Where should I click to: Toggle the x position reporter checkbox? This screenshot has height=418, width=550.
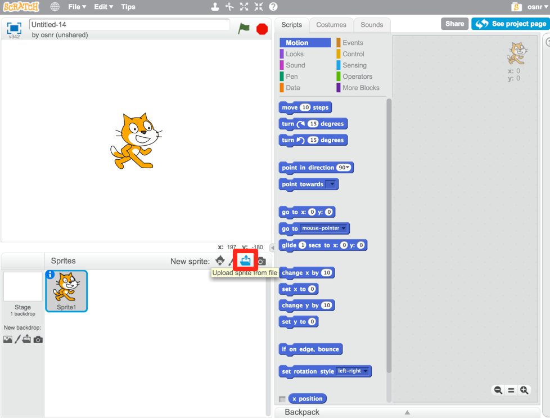pyautogui.click(x=282, y=399)
